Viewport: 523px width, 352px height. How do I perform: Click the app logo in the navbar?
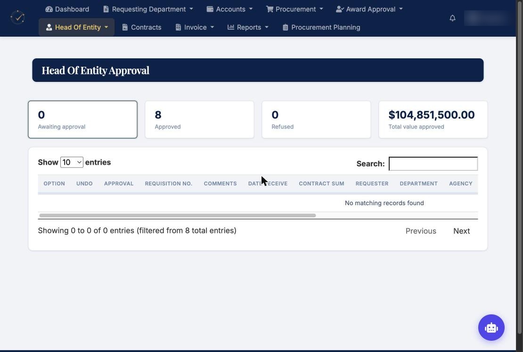[18, 18]
